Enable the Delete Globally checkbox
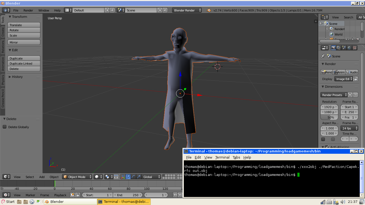The height and width of the screenshot is (205, 365). click(x=5, y=127)
